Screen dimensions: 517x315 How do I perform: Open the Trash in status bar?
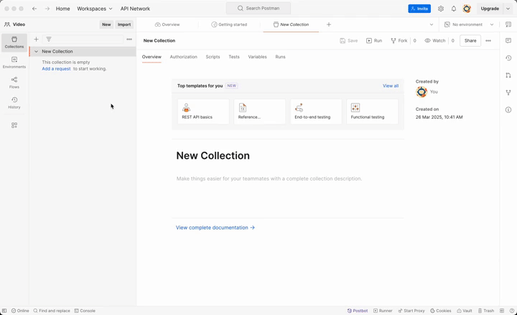click(486, 311)
